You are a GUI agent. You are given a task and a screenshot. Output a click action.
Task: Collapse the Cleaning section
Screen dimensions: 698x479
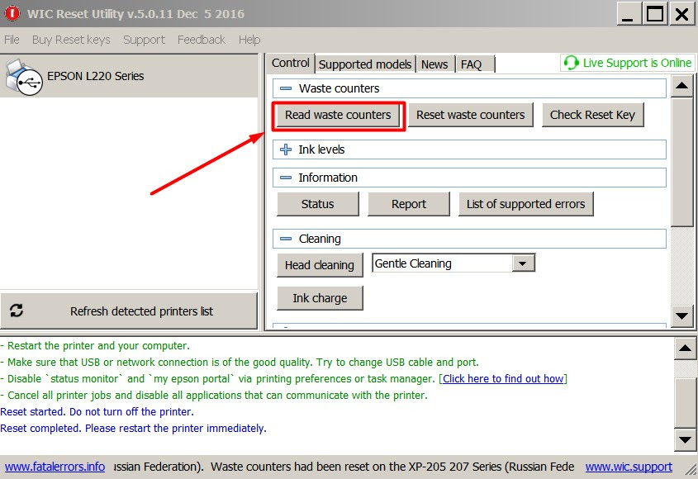click(x=285, y=239)
